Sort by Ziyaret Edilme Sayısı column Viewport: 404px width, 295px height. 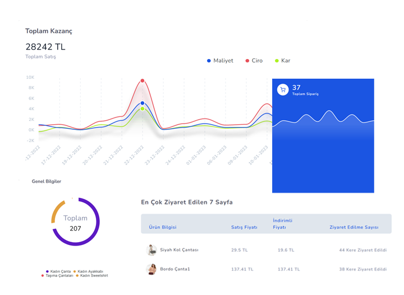tap(353, 228)
